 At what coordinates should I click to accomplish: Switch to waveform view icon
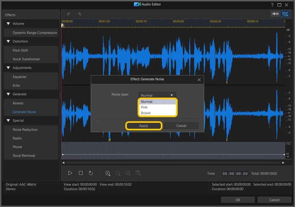[x=275, y=14]
